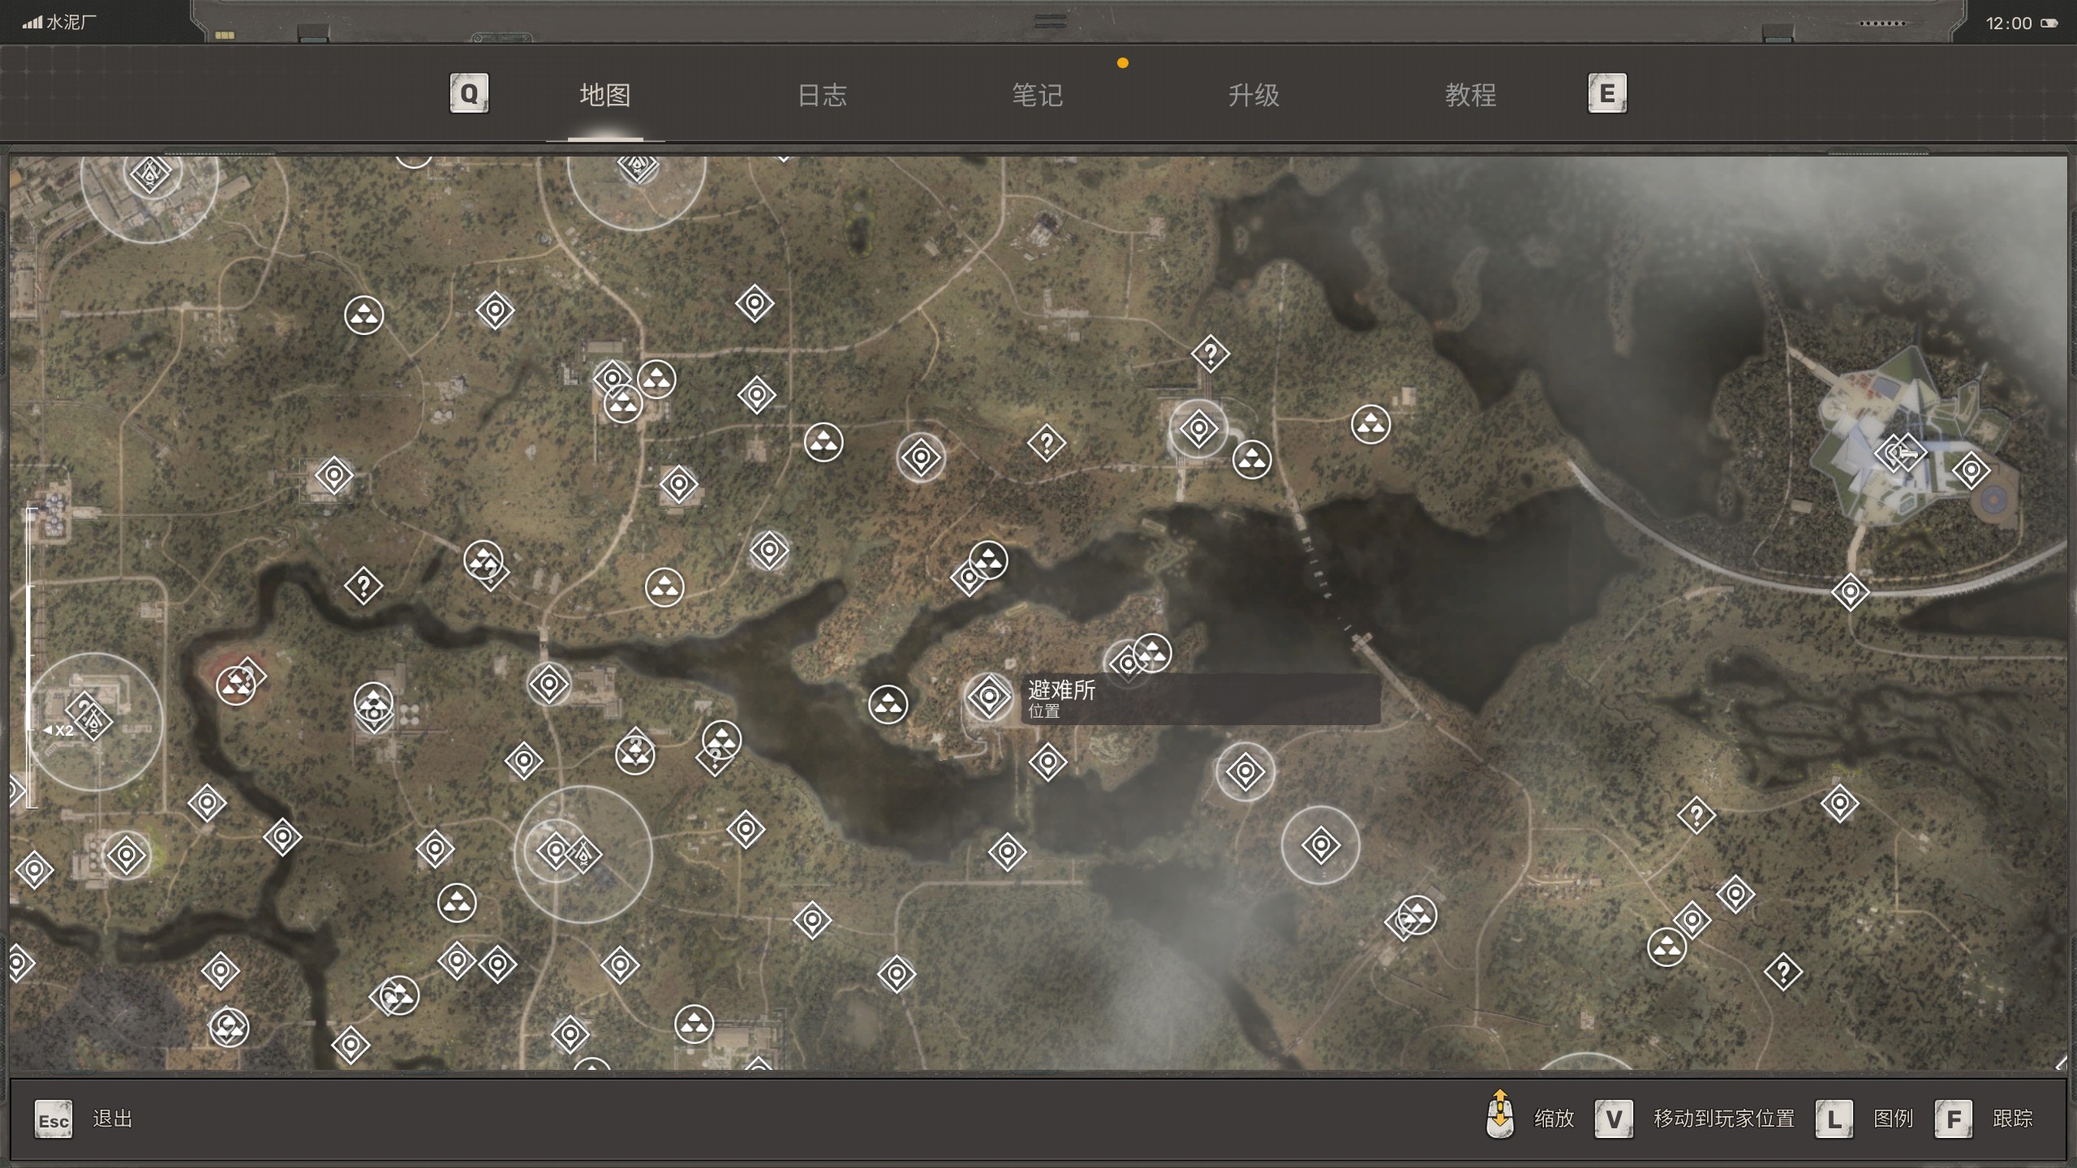Select the stash marker in the red-tinted zone

point(236,685)
